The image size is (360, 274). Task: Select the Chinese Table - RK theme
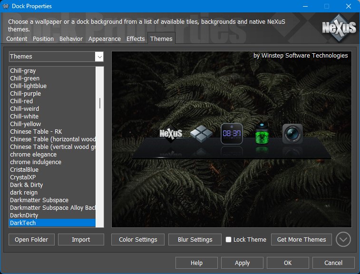point(52,131)
